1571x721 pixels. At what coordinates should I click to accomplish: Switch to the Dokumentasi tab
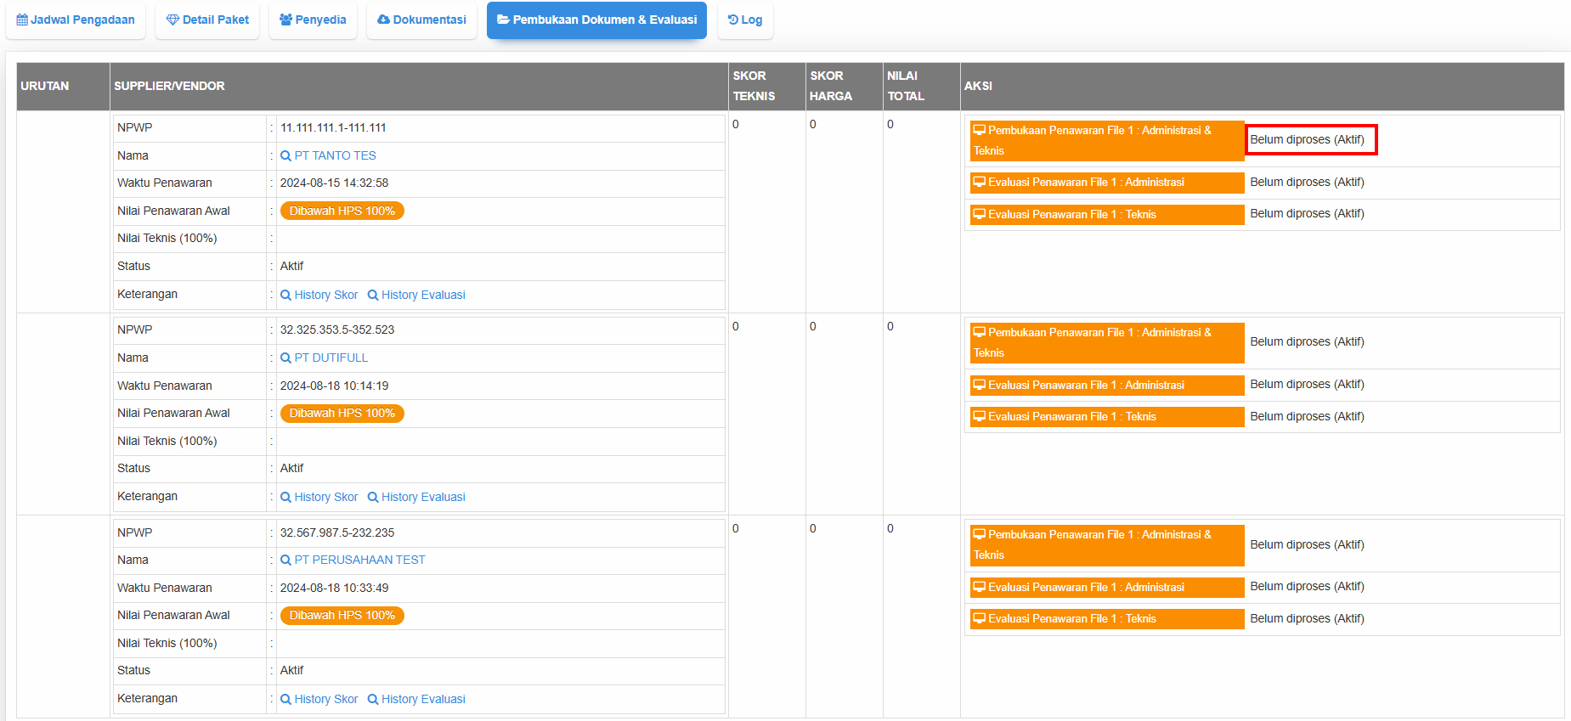click(x=421, y=20)
